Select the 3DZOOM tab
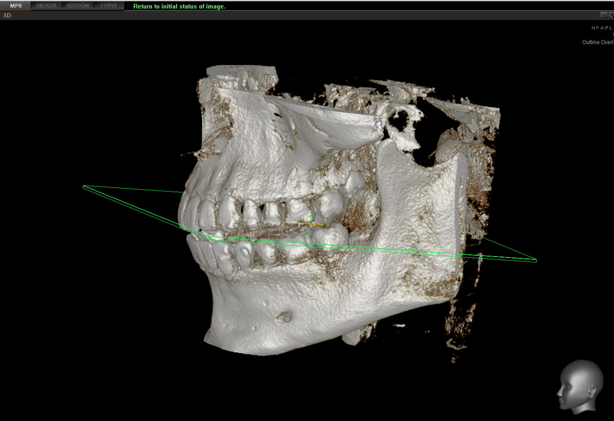Image resolution: width=614 pixels, height=421 pixels. 77,6
